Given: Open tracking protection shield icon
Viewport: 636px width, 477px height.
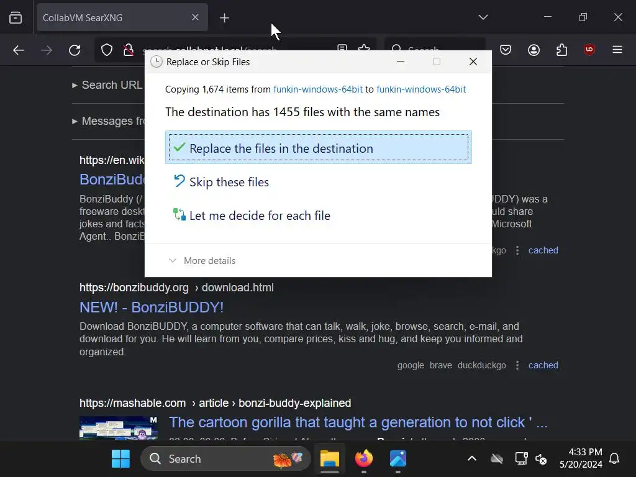Looking at the screenshot, I should coord(107,50).
